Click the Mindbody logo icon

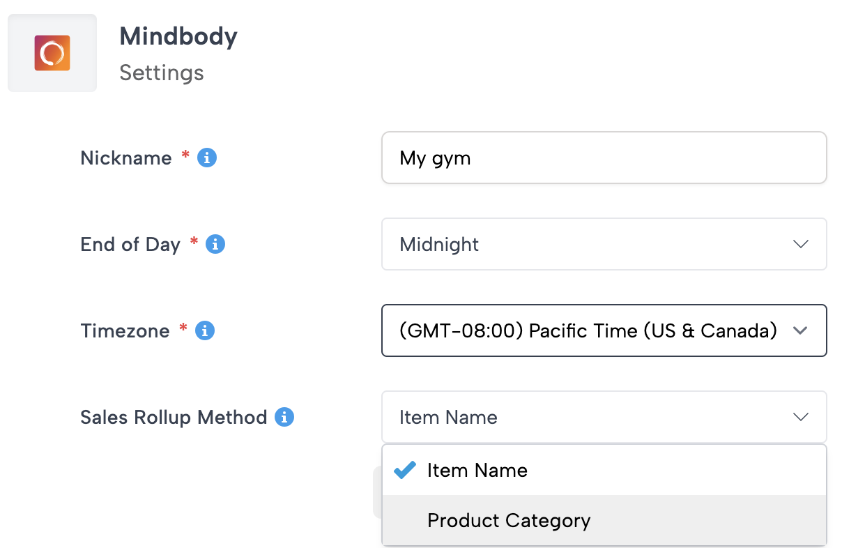click(52, 53)
